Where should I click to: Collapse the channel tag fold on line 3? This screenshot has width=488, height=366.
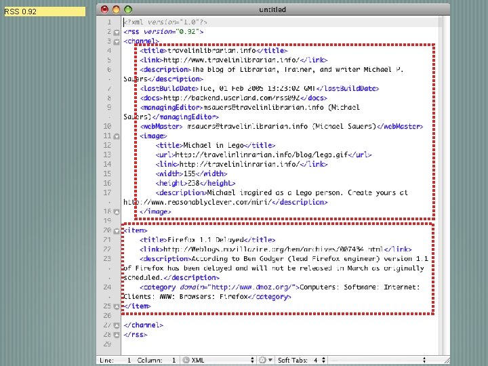(117, 41)
